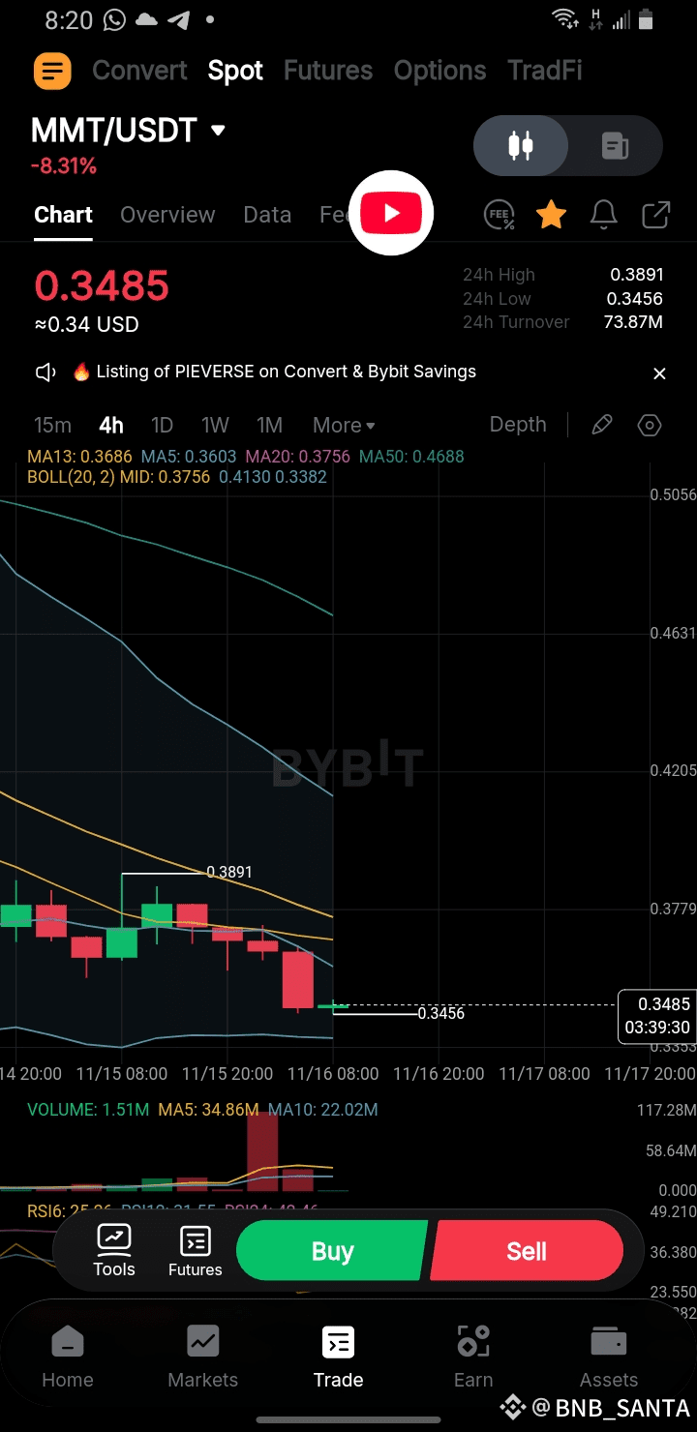
Task: Open Futures shortcut in bottom bar
Action: 196,1250
